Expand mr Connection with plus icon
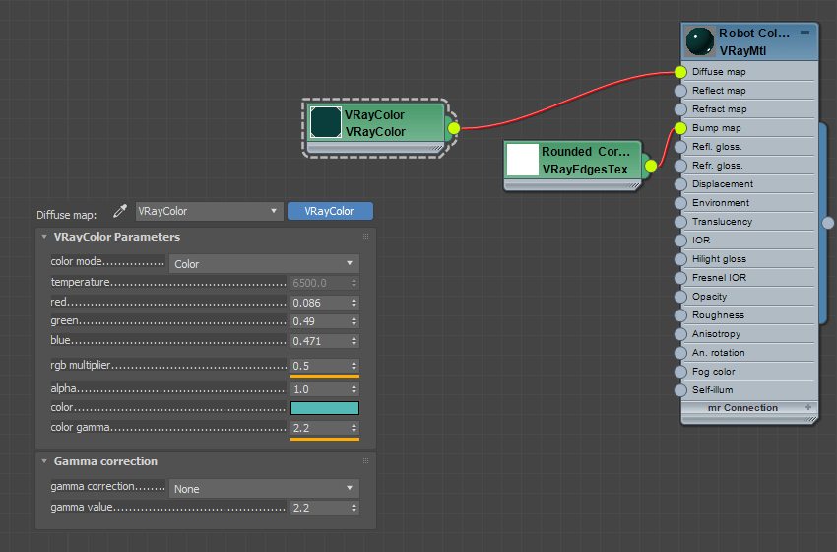The image size is (837, 552). (808, 407)
